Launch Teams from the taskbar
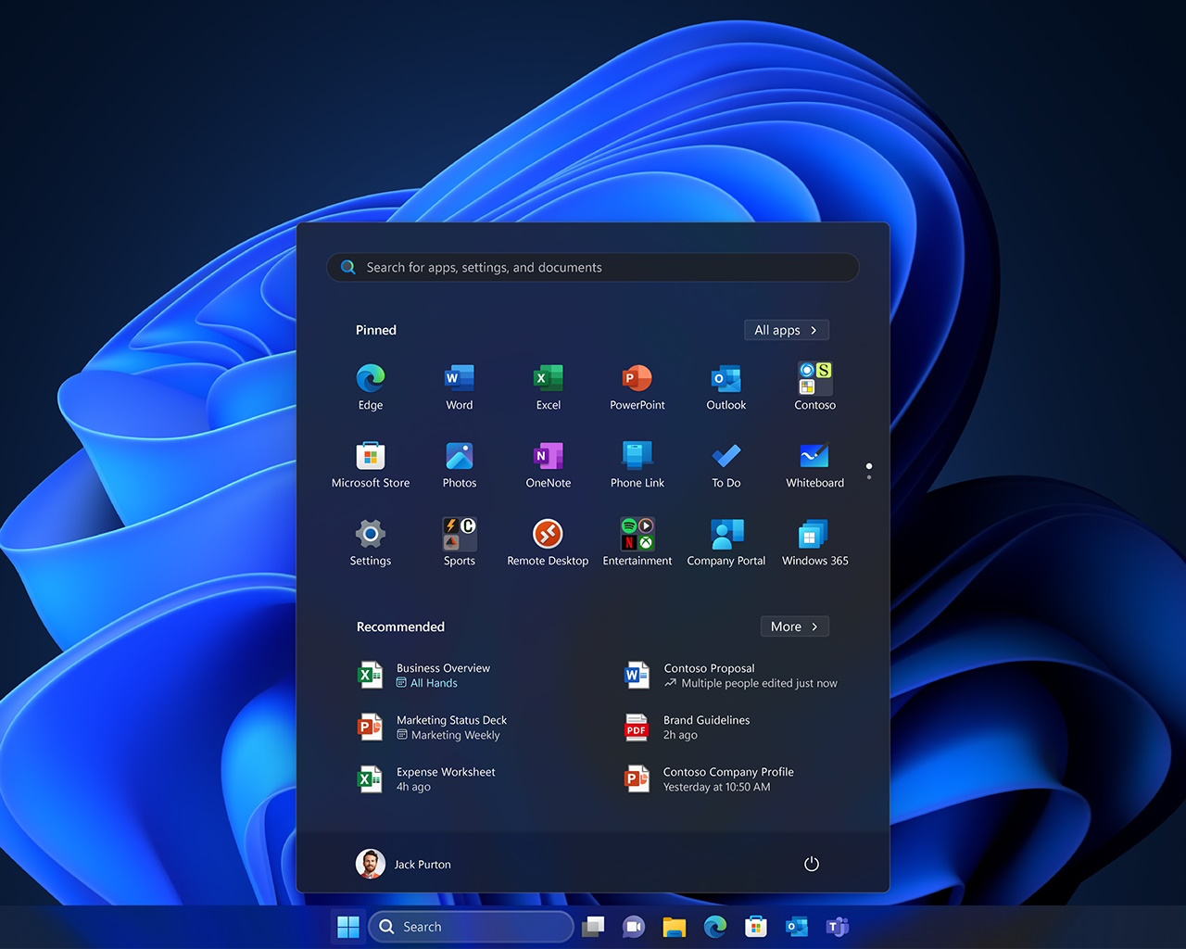The width and height of the screenshot is (1186, 949). [838, 927]
